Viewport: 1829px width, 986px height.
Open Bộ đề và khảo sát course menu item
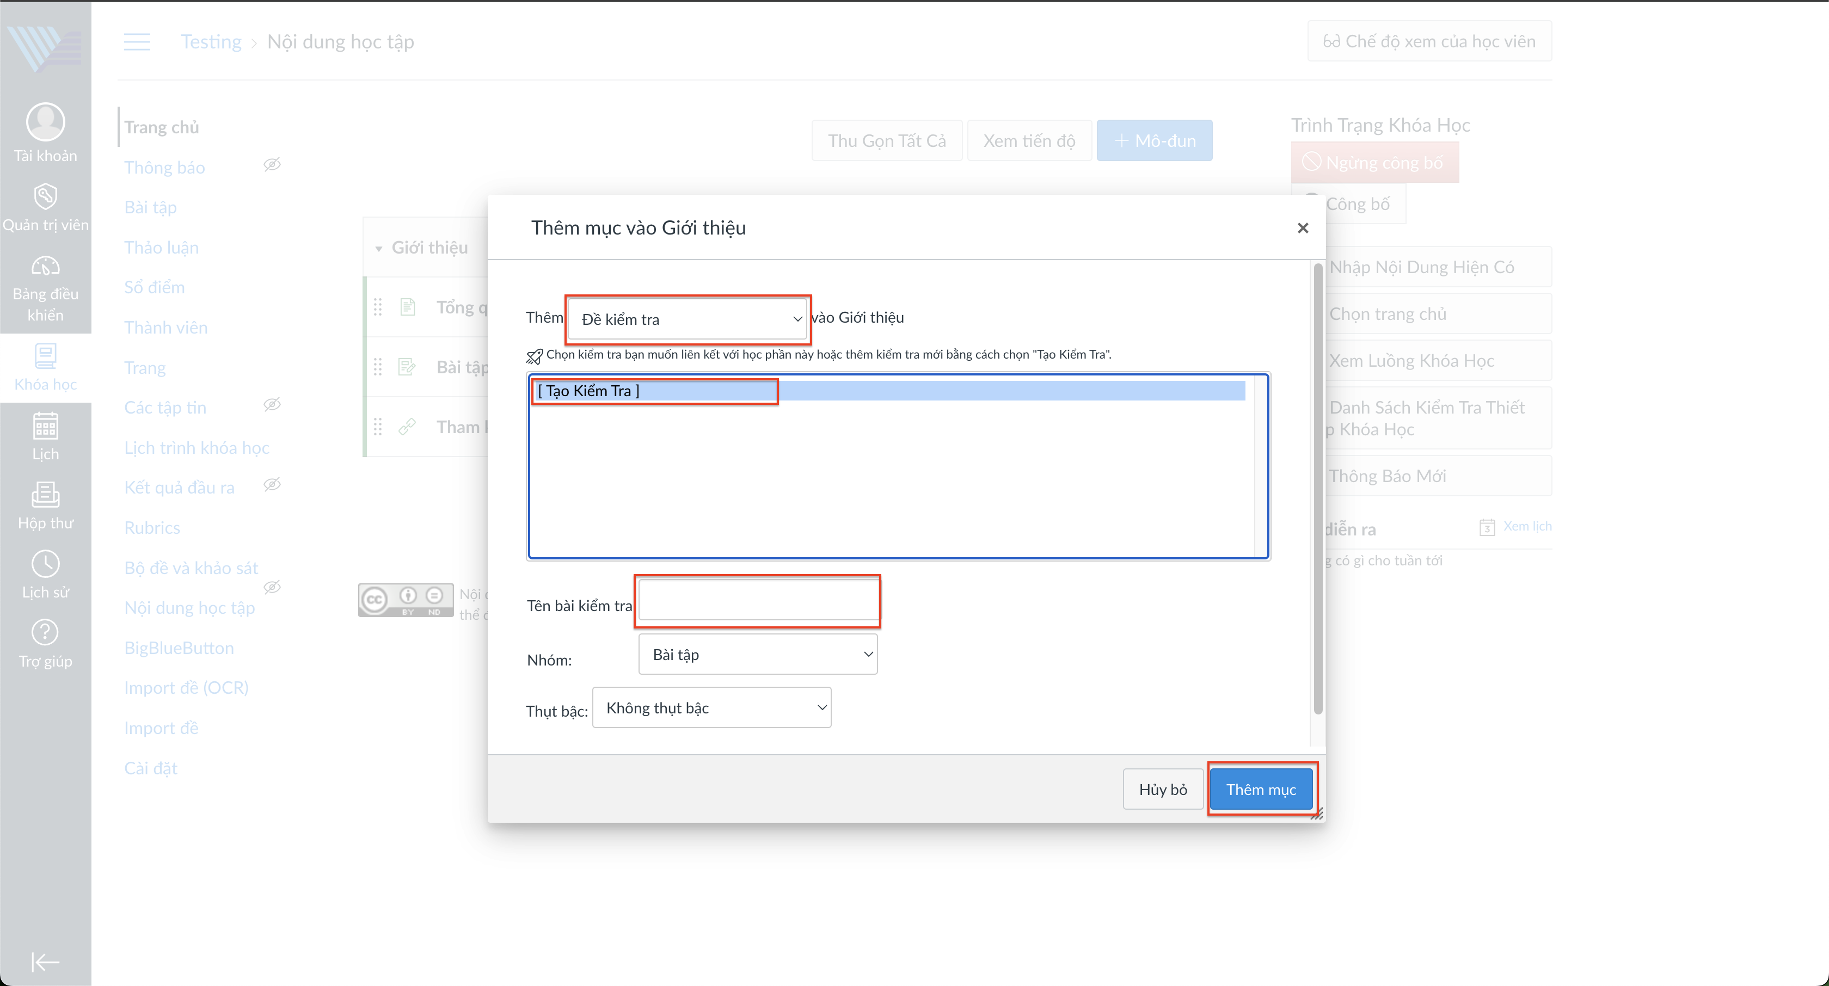click(191, 568)
